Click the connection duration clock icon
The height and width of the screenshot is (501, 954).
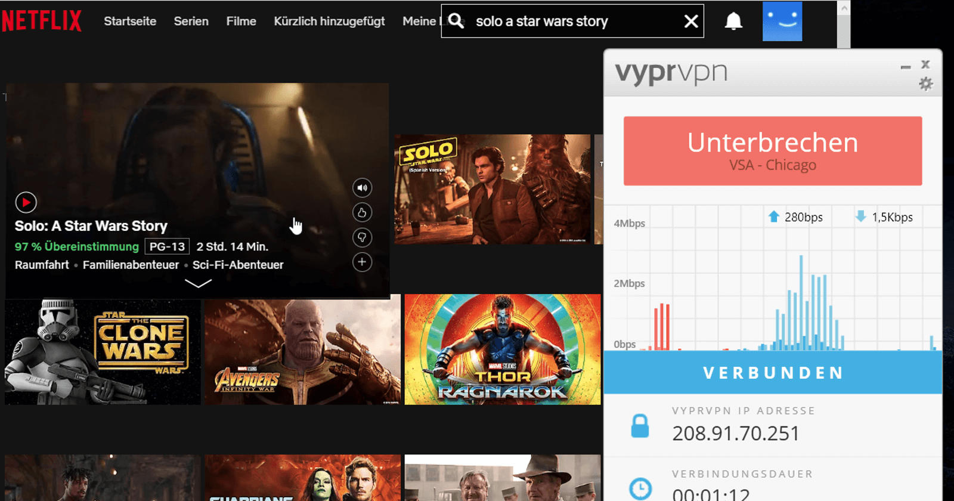(x=640, y=488)
